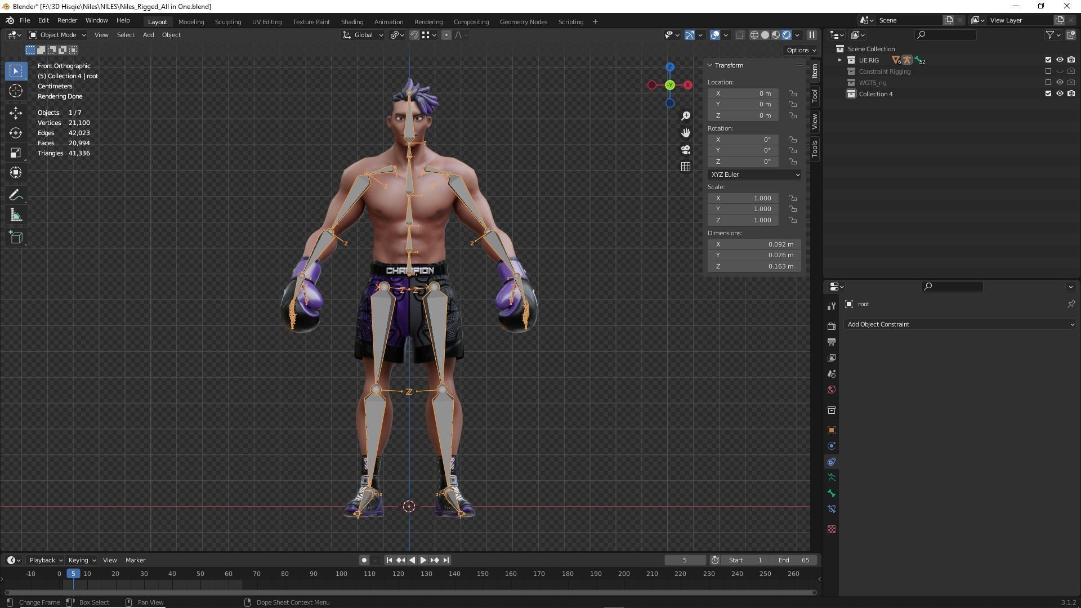The image size is (1081, 608).
Task: Select the Rotate tool
Action: click(16, 133)
